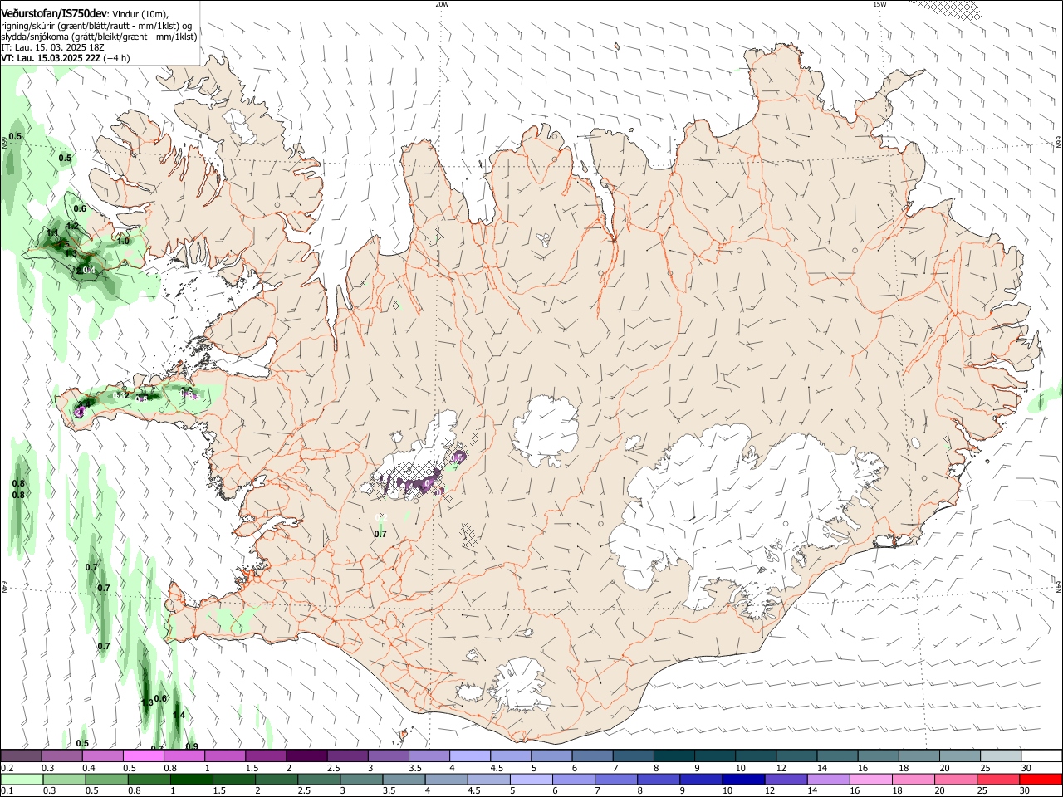
Task: Click the '(+4 h)' forecast offset text
Action: (x=116, y=58)
